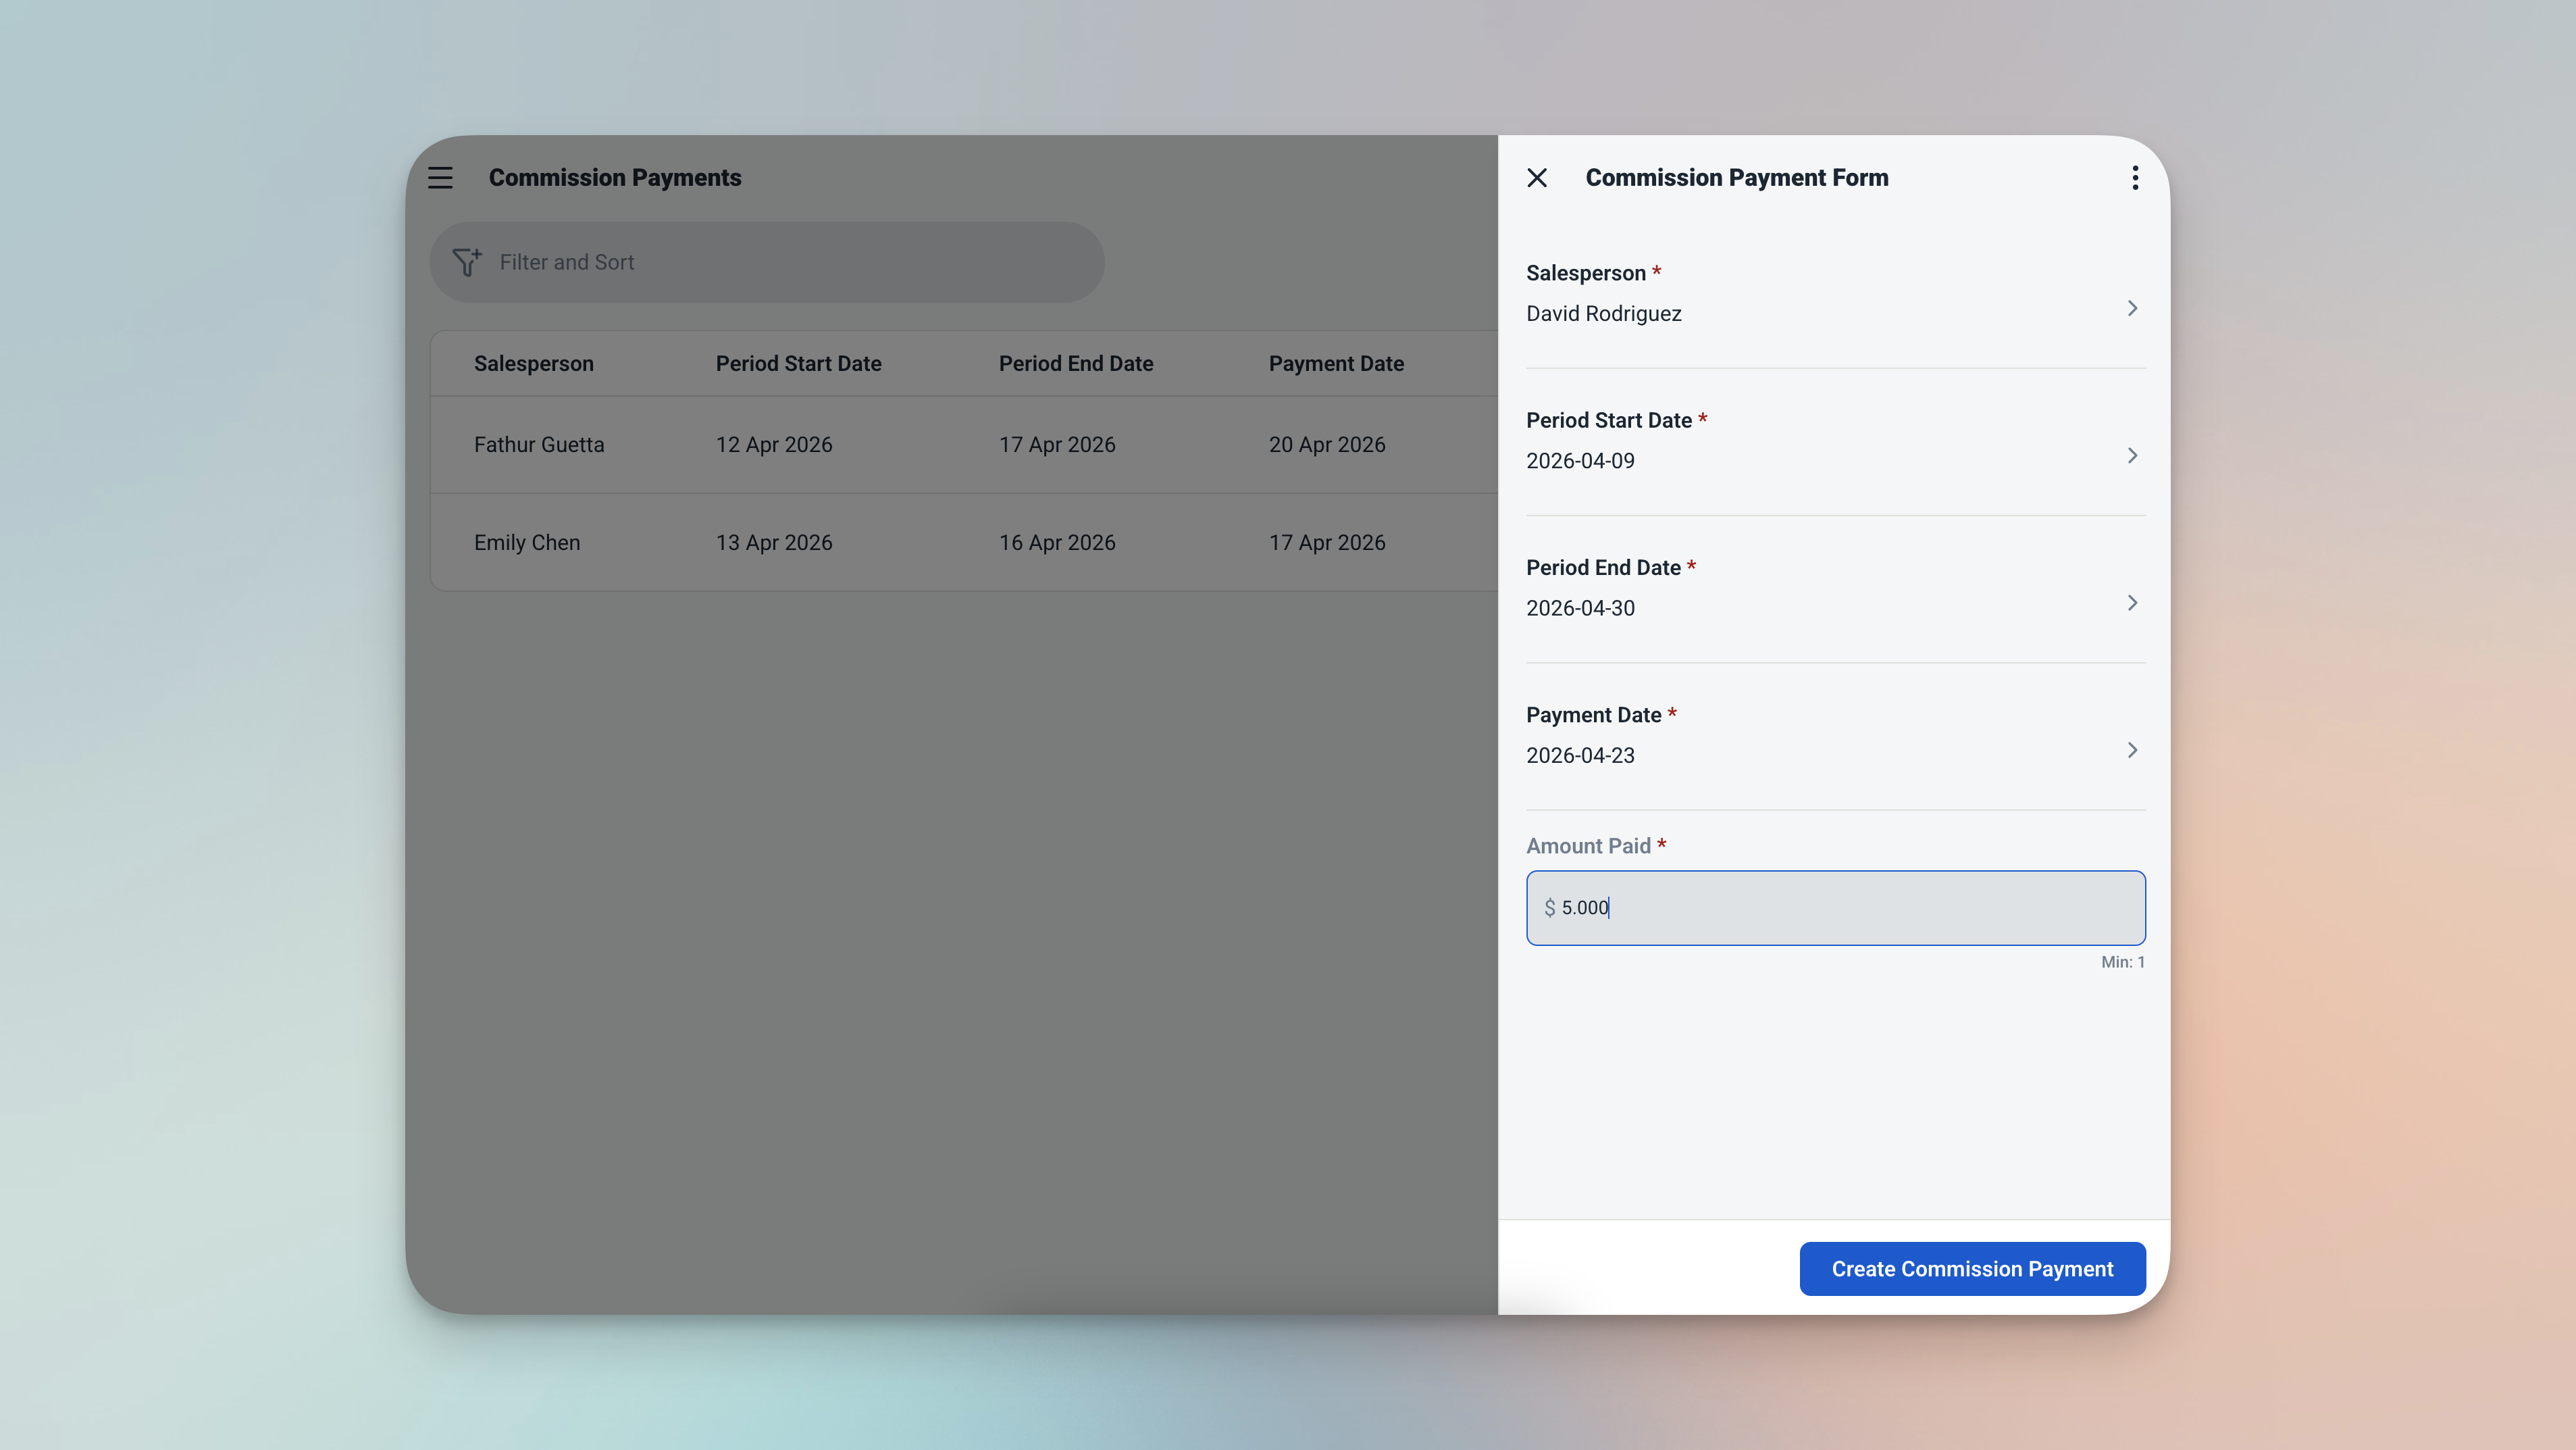The width and height of the screenshot is (2576, 1450).
Task: Close the Commission Payment Form panel
Action: pos(1537,178)
